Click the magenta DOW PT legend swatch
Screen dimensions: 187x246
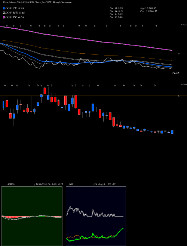tap(4, 17)
